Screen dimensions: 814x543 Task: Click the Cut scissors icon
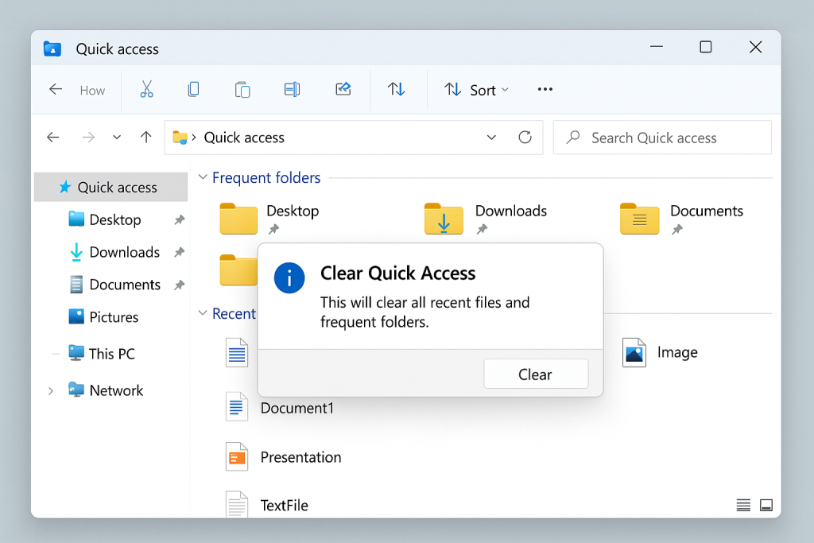[146, 89]
